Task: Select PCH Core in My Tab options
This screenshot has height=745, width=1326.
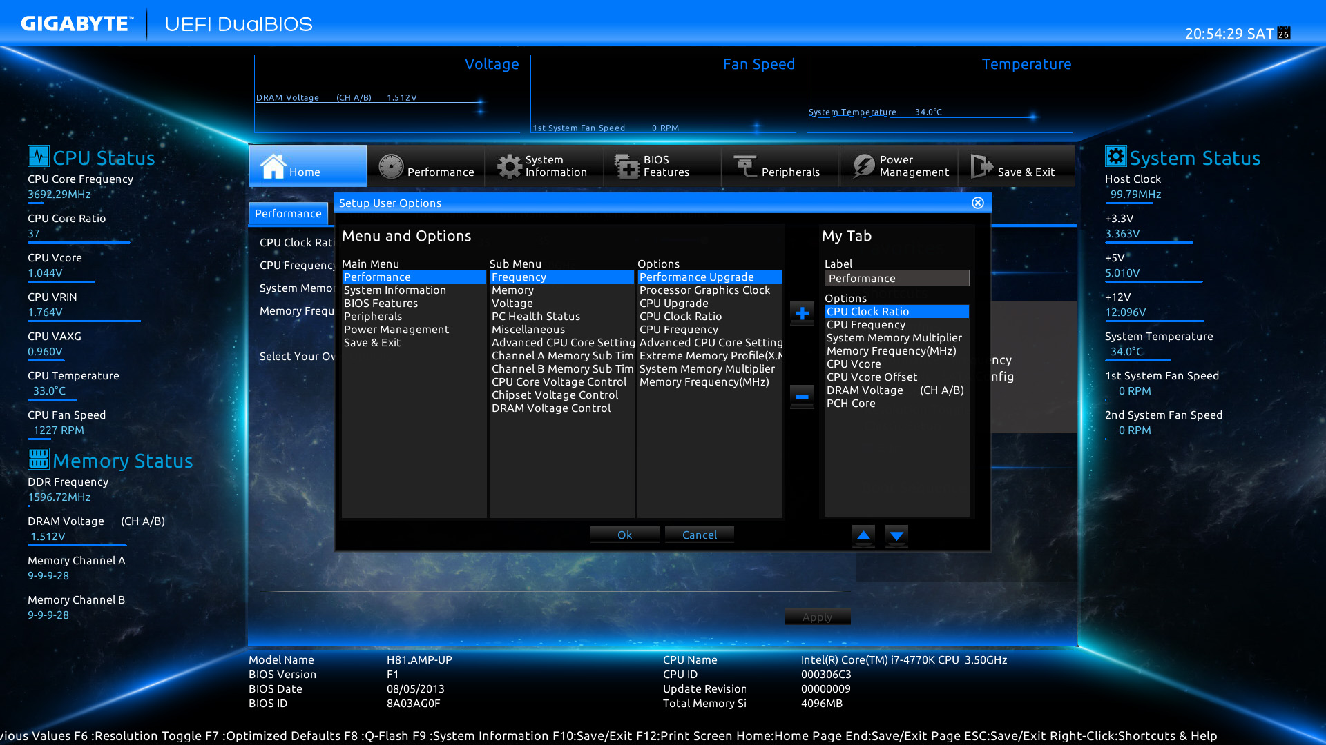Action: click(896, 404)
